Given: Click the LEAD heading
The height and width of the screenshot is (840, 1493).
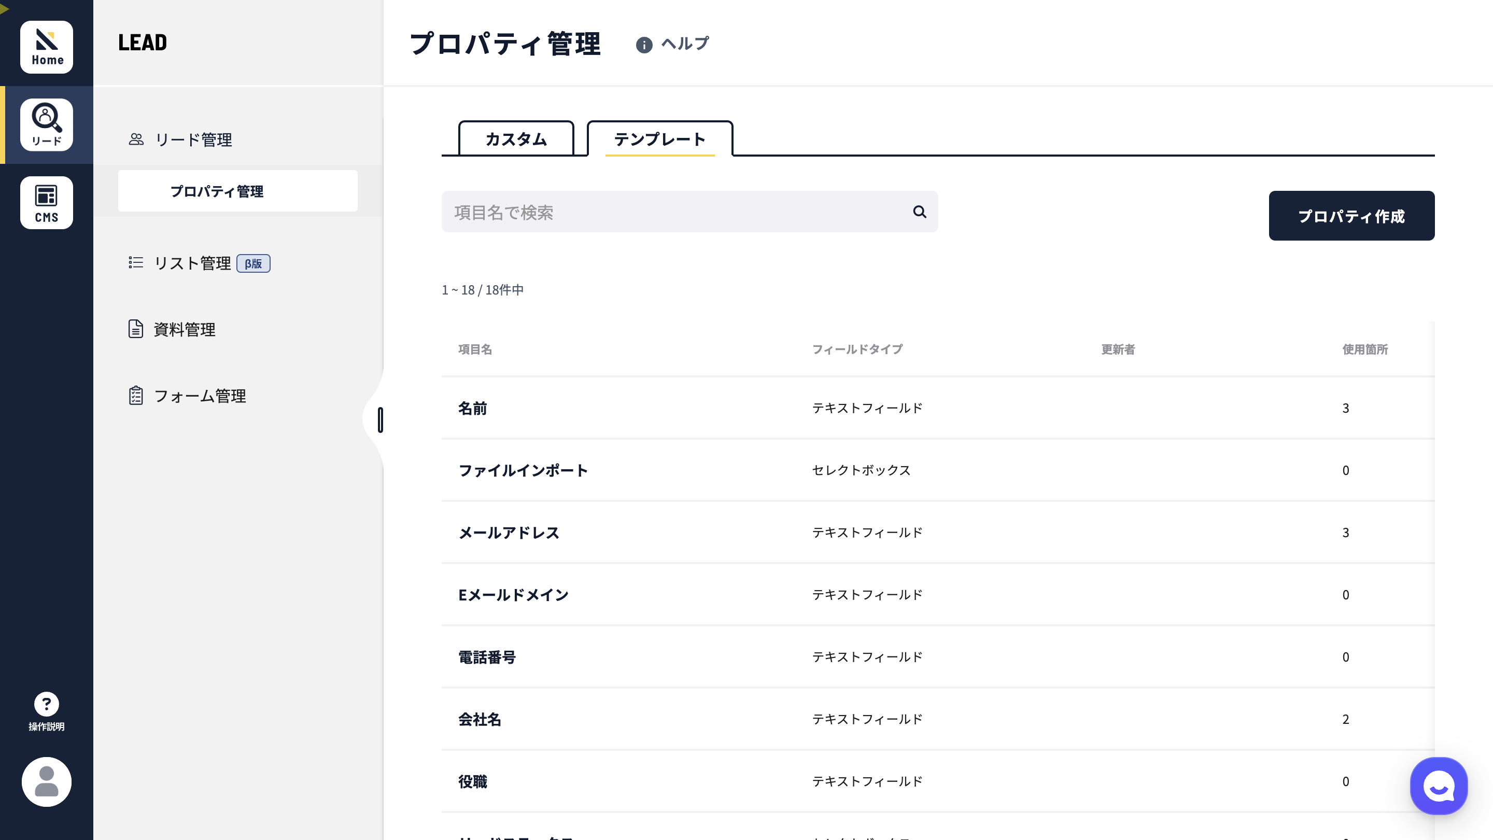Looking at the screenshot, I should 143,43.
